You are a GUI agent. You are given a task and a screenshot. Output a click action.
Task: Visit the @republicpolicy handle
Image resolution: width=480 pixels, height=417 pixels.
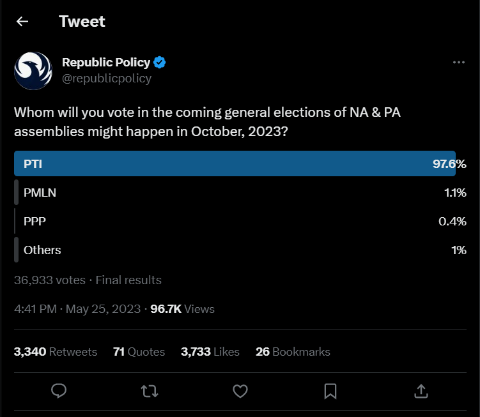pos(107,79)
